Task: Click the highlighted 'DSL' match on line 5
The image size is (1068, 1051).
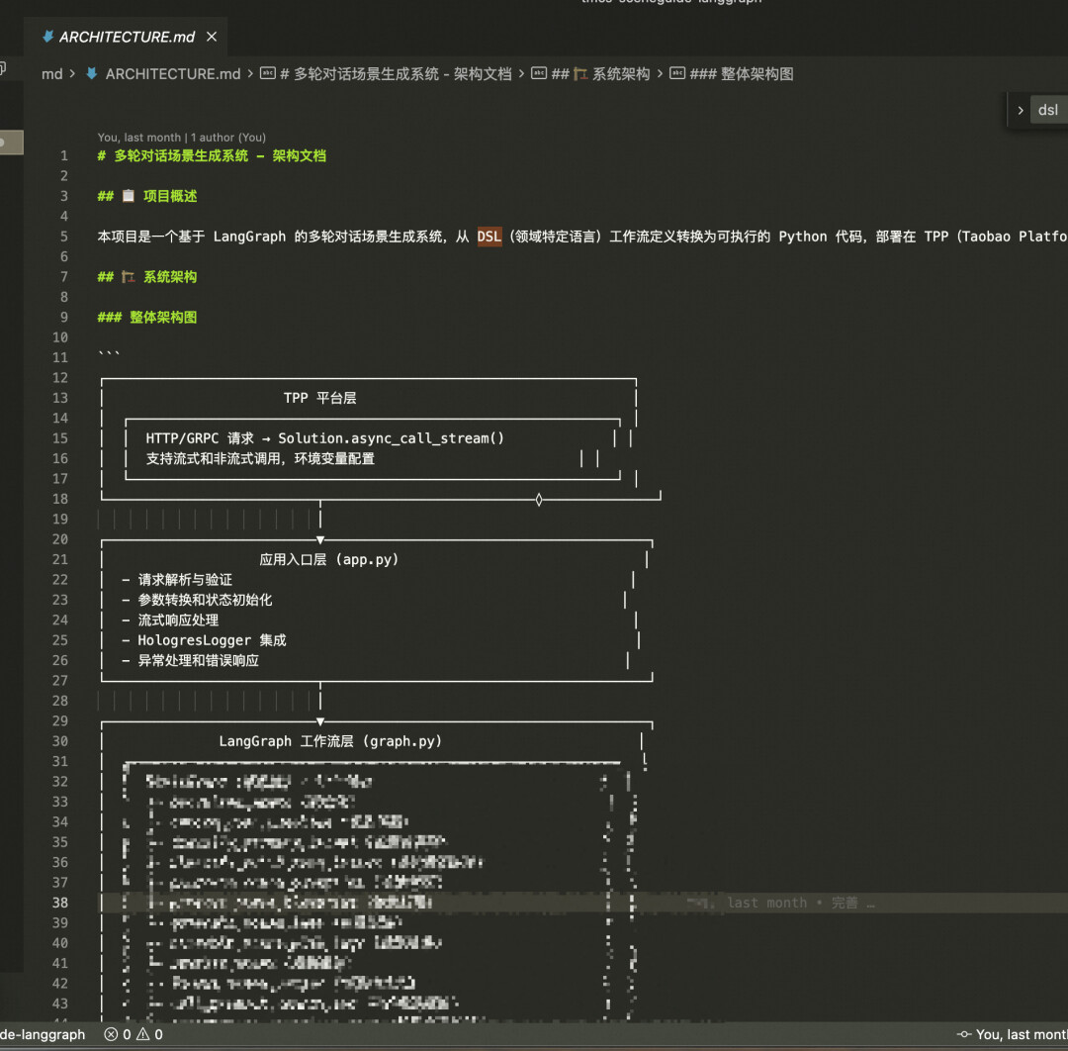Action: pyautogui.click(x=489, y=237)
